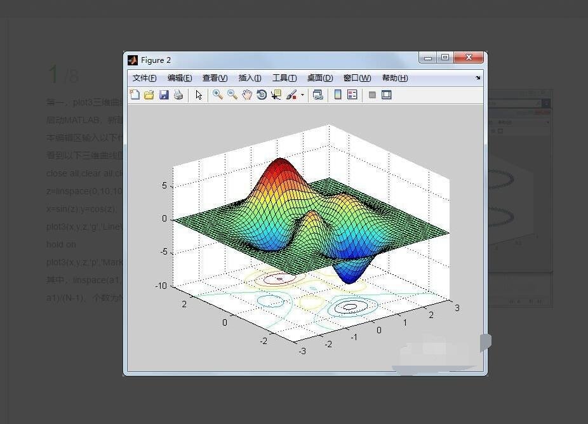This screenshot has height=424, width=588.
Task: Activate the Pan hand tool
Action: point(246,95)
